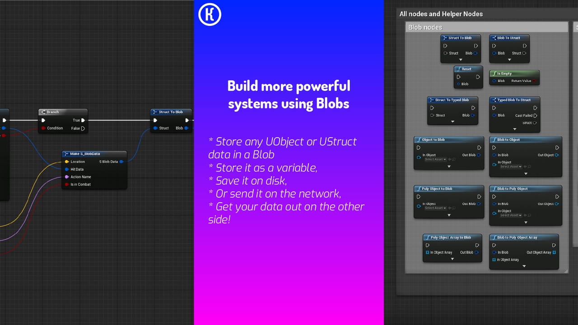Click the Struct output pin on Blob To Struct node
578x325 pixels.
[x=524, y=53]
